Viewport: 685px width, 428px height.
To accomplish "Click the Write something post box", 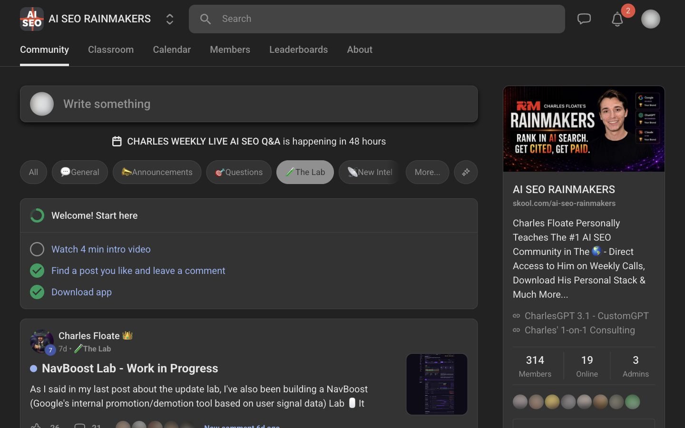I will (249, 104).
